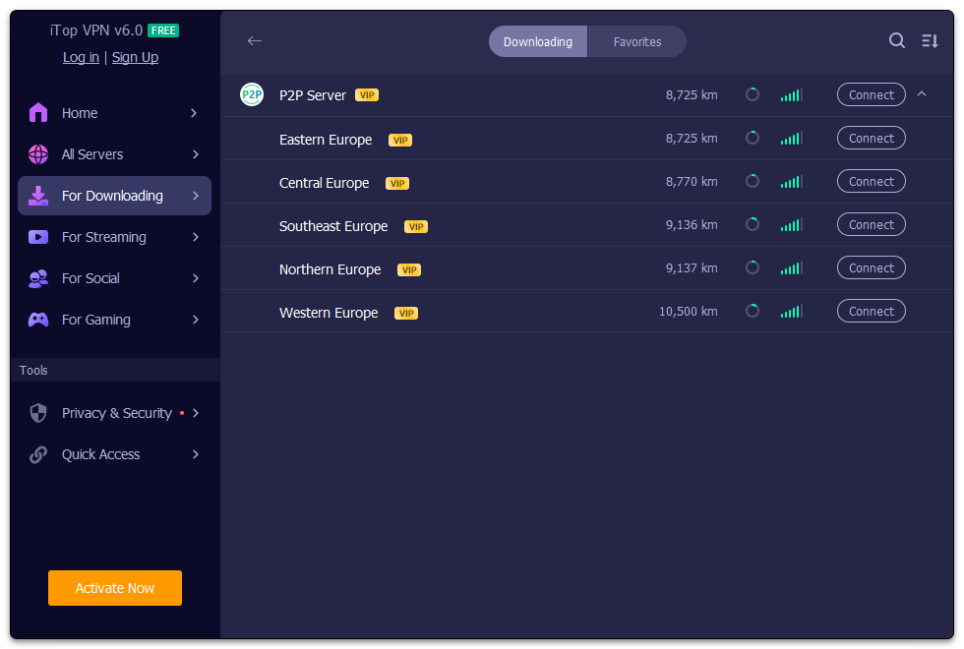Switch to the Favorites tab
The image size is (964, 649).
[x=636, y=41]
